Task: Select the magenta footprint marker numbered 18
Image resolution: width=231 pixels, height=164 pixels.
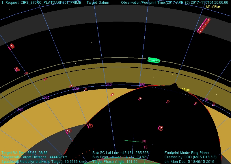Action: (x=160, y=128)
